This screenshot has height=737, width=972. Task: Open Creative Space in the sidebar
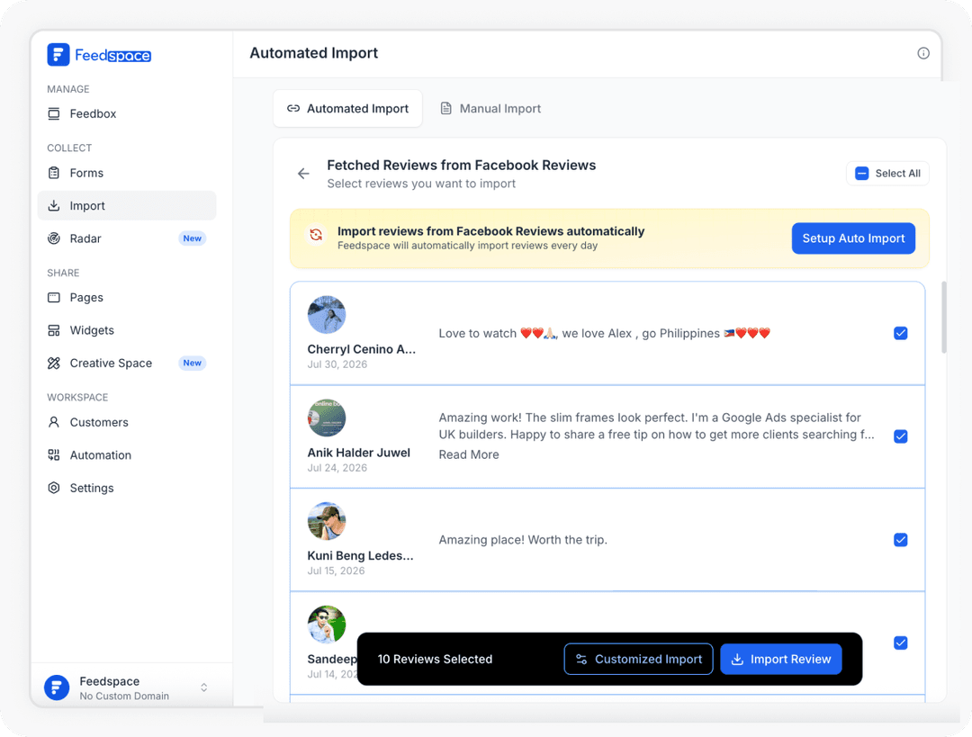[x=127, y=364]
